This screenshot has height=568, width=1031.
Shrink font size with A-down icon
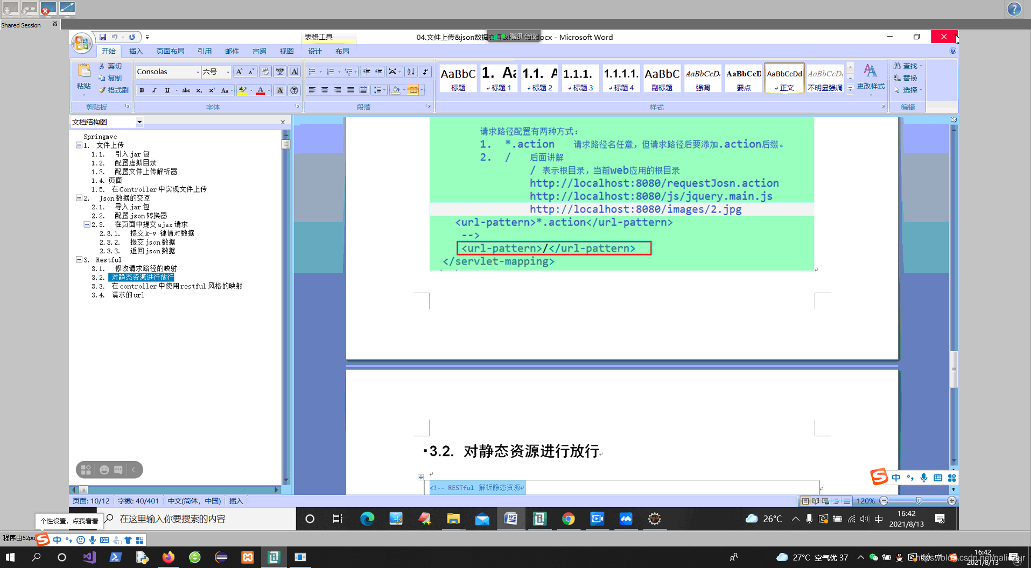click(251, 72)
